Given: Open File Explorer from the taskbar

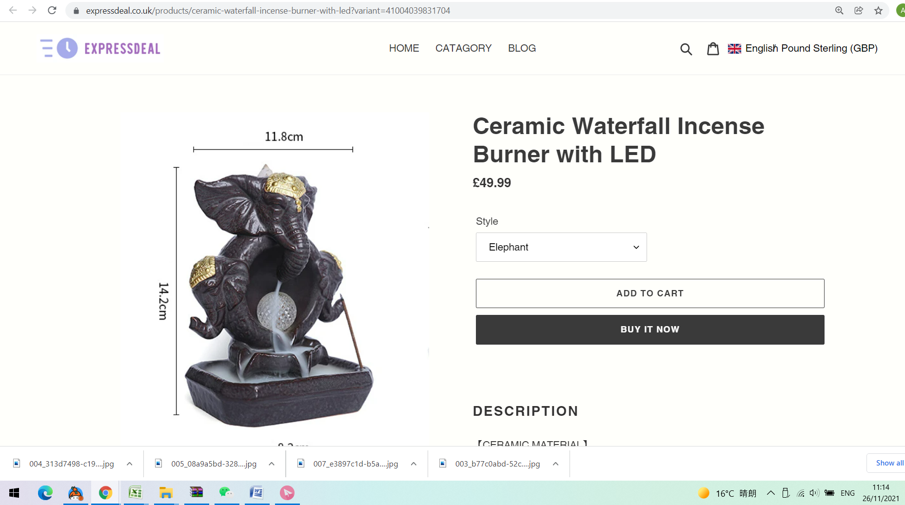Looking at the screenshot, I should click(x=166, y=493).
